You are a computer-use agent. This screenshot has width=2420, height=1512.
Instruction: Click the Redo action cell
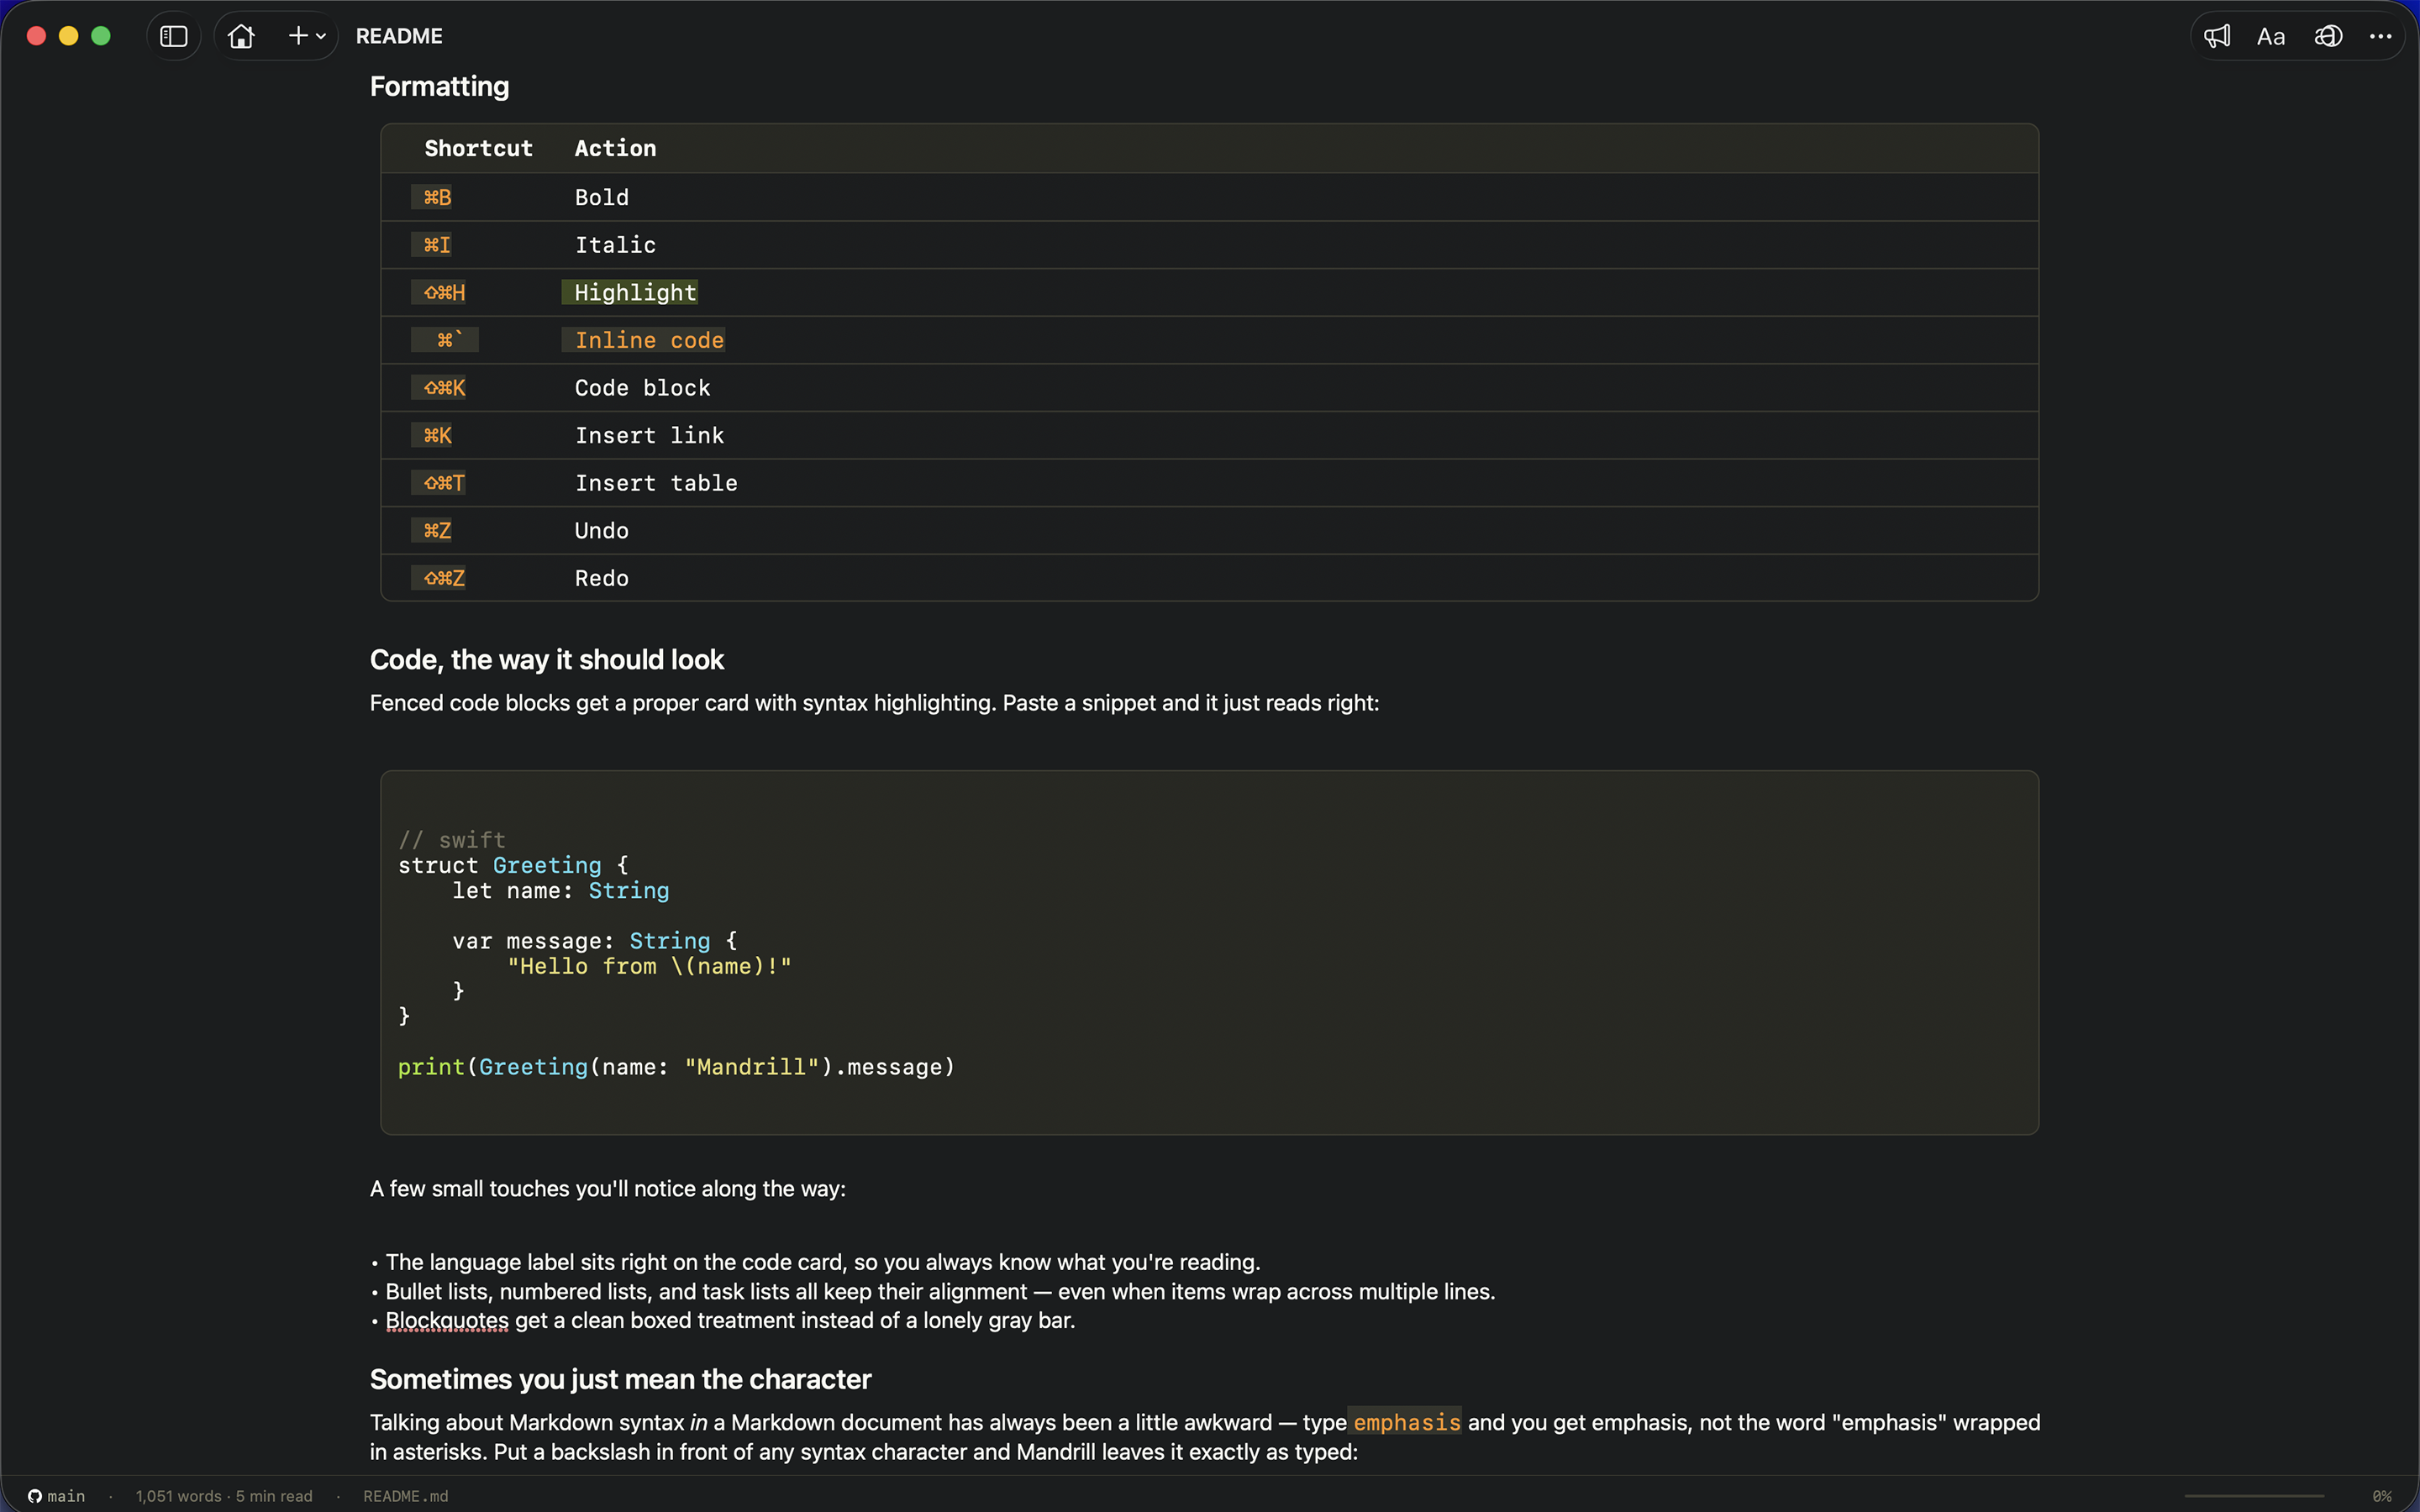(x=601, y=578)
